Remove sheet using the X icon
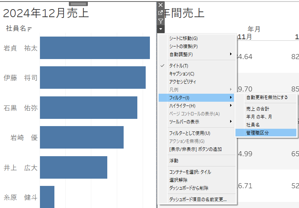 tap(161, 5)
